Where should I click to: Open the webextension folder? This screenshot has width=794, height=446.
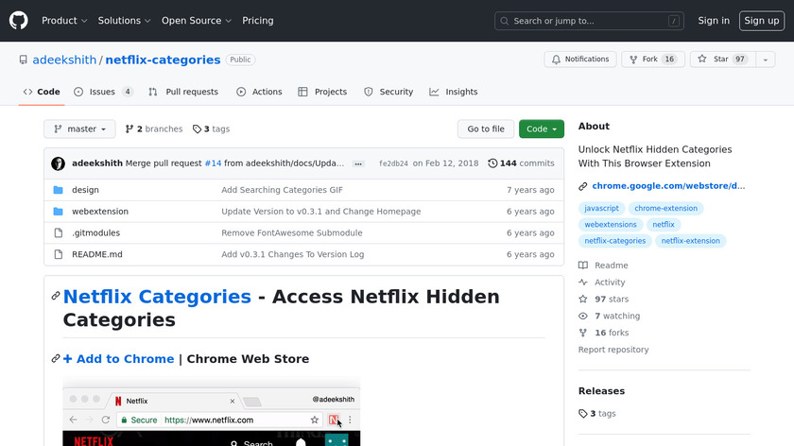(x=100, y=212)
